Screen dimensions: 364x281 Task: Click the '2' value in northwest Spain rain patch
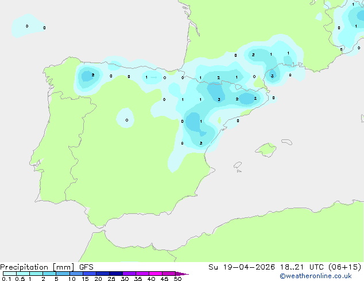93,75
